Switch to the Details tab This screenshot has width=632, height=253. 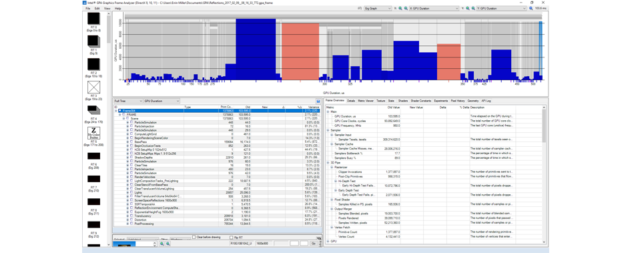pos(351,101)
